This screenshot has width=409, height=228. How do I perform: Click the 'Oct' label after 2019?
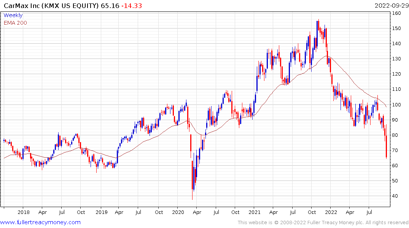coord(159,212)
